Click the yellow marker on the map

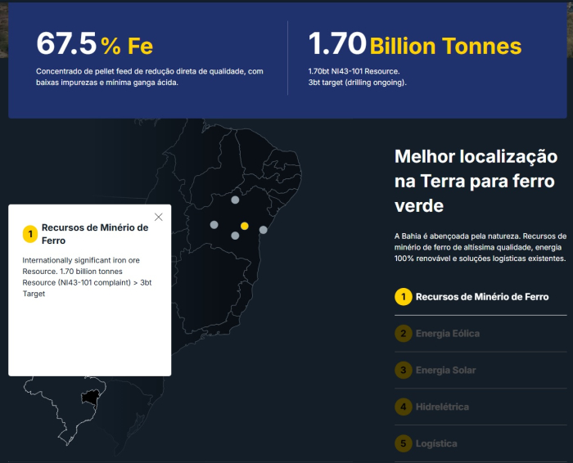tap(244, 226)
